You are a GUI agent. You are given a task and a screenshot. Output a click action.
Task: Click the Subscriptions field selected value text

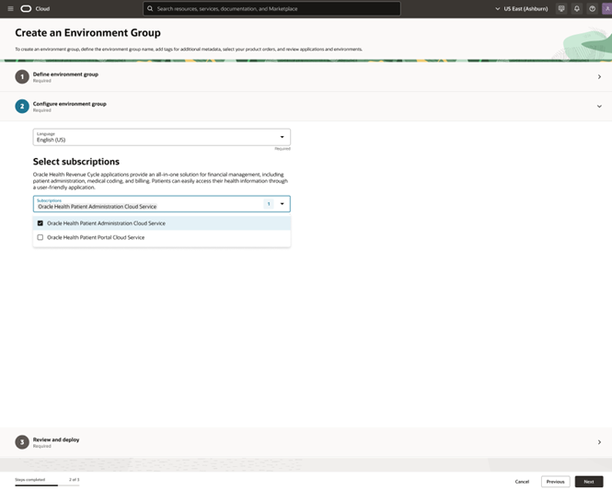98,207
